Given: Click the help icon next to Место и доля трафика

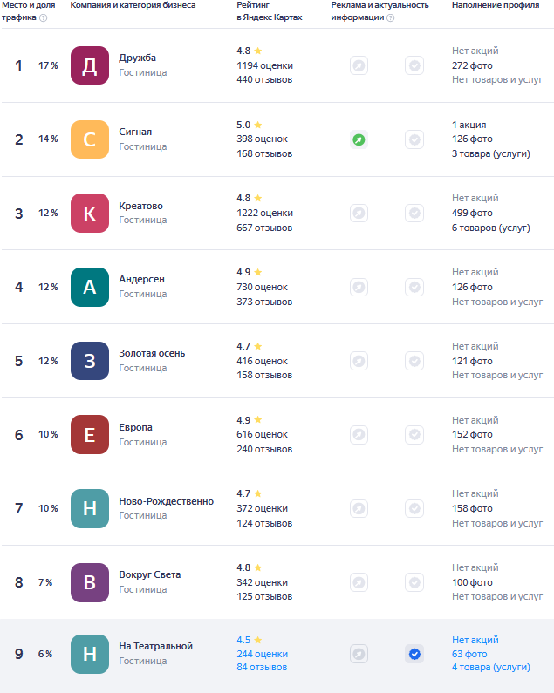Looking at the screenshot, I should 43,17.
